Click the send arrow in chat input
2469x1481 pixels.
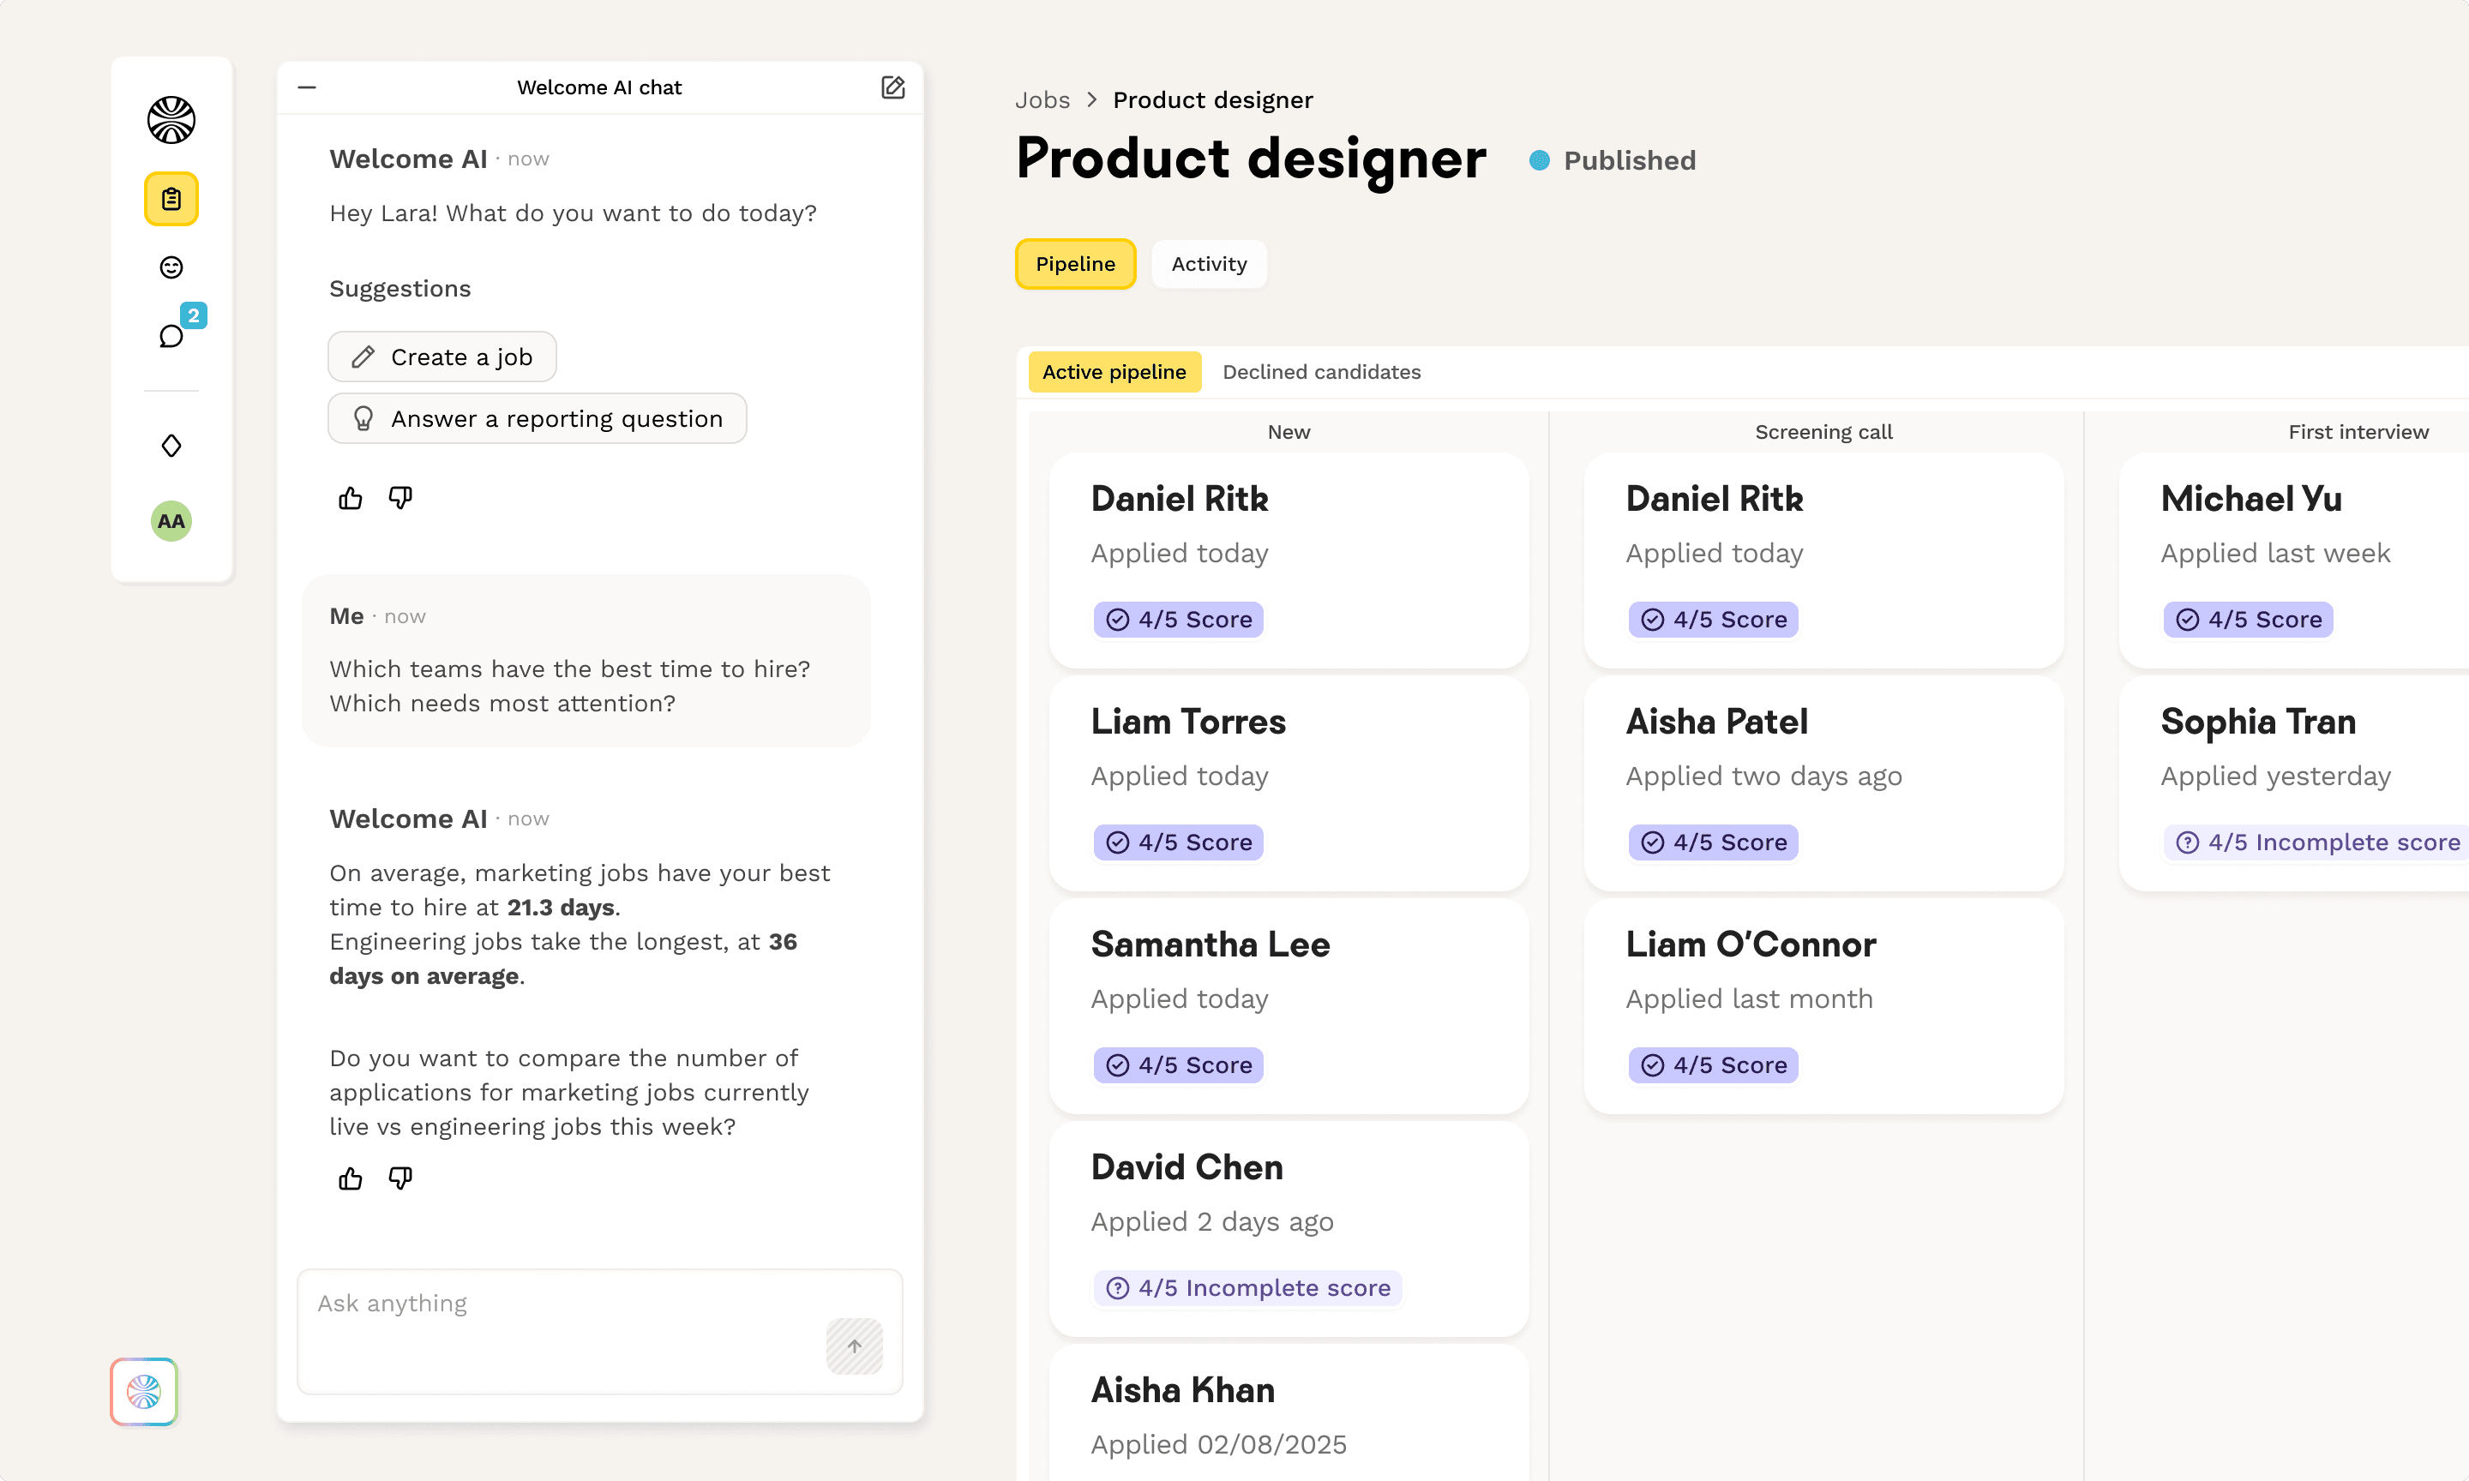point(854,1346)
